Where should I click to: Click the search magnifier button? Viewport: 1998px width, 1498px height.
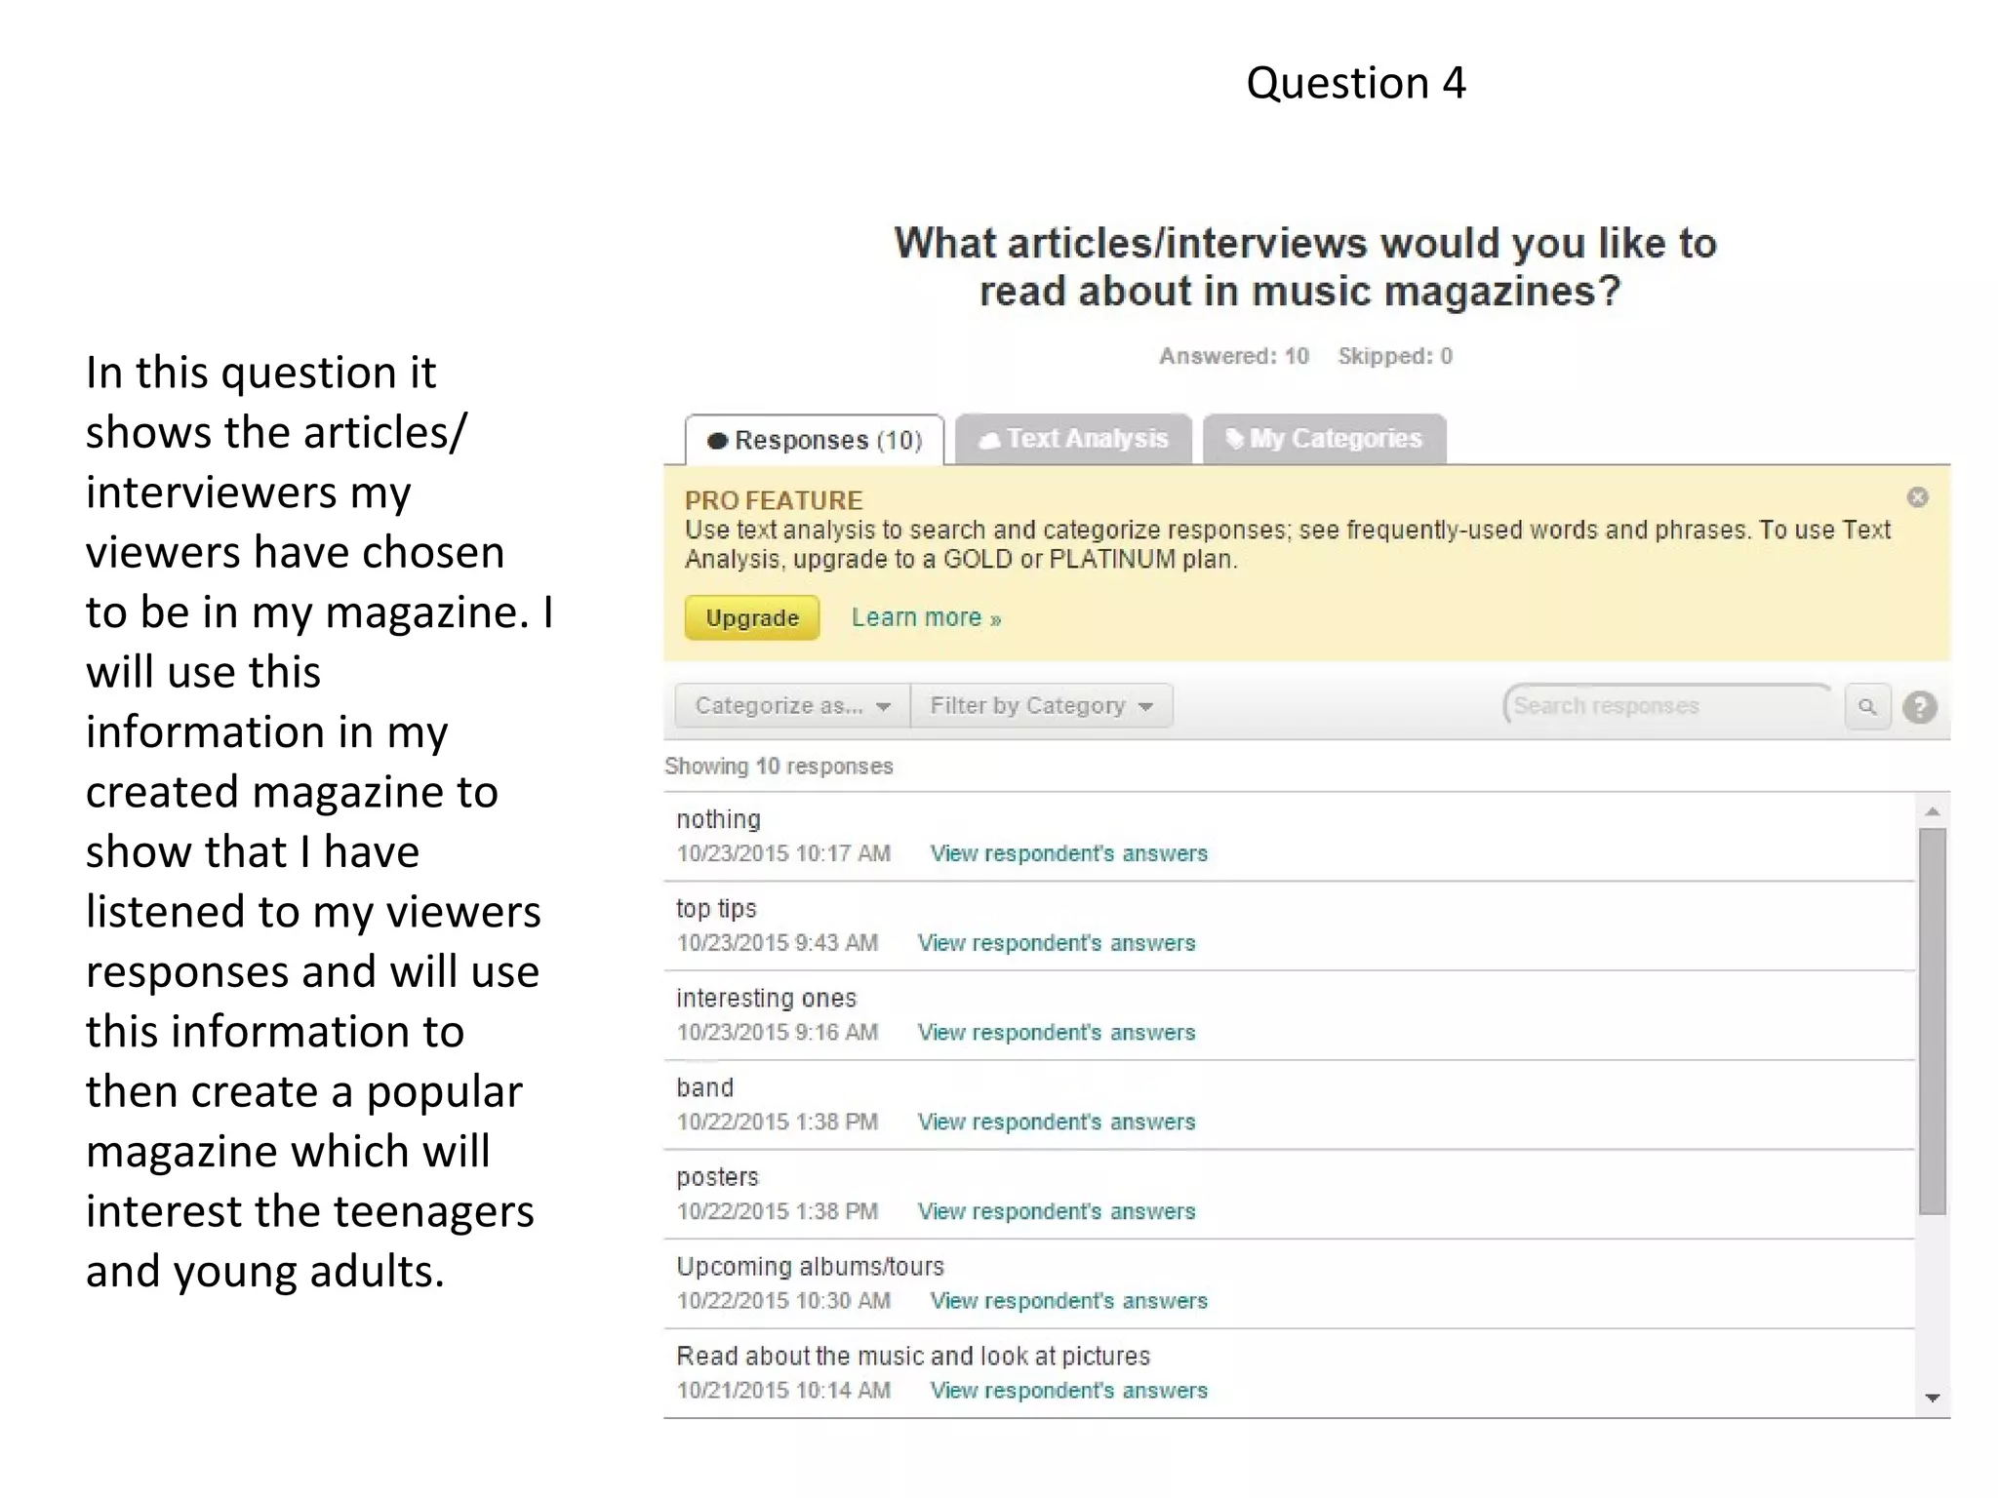(1867, 706)
